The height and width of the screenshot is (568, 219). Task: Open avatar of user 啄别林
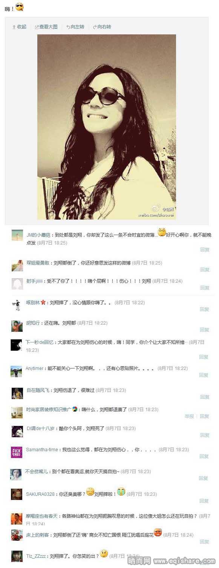pos(17,305)
